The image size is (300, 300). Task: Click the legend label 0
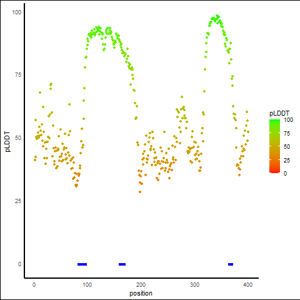pos(285,174)
